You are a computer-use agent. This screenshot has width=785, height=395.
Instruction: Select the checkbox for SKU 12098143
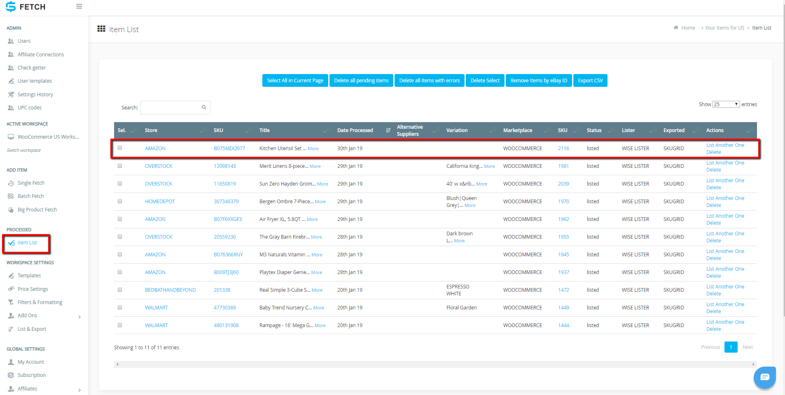(x=120, y=166)
